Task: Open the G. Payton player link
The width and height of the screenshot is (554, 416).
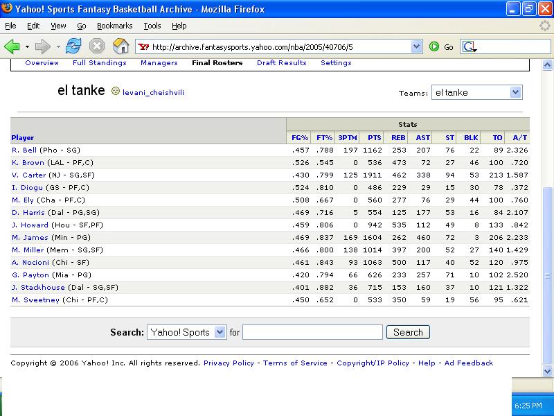Action: [30, 275]
